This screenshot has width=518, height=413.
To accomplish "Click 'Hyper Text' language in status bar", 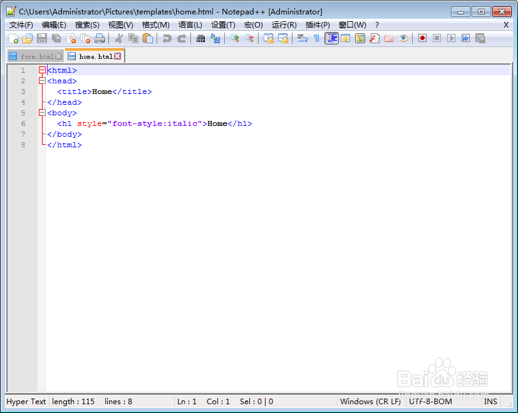I will [x=26, y=402].
